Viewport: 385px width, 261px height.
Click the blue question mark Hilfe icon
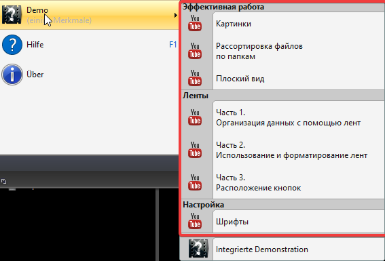pos(12,45)
